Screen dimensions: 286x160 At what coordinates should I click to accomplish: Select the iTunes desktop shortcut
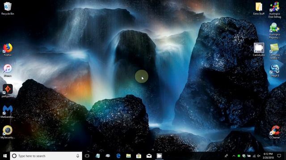8,70
